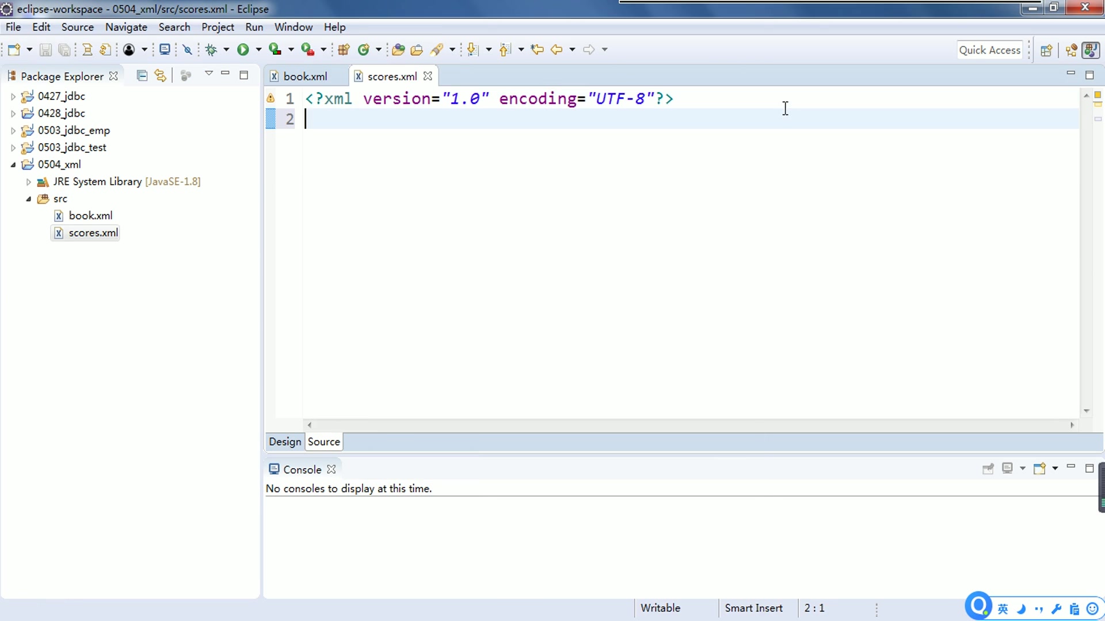Go to Next Annotation icon

click(x=473, y=49)
